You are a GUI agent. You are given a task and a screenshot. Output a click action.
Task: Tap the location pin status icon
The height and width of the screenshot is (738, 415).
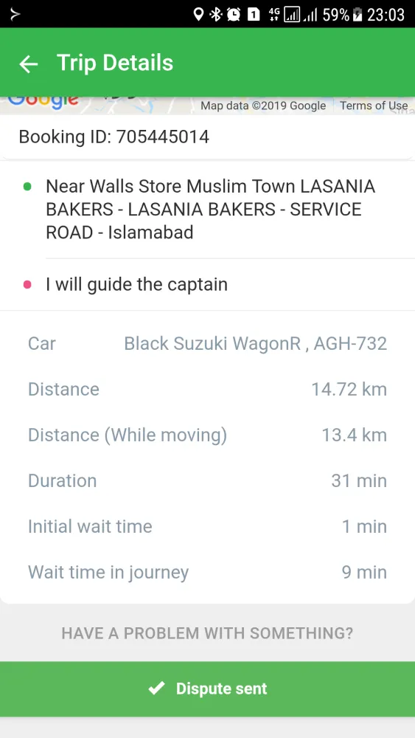click(x=199, y=15)
